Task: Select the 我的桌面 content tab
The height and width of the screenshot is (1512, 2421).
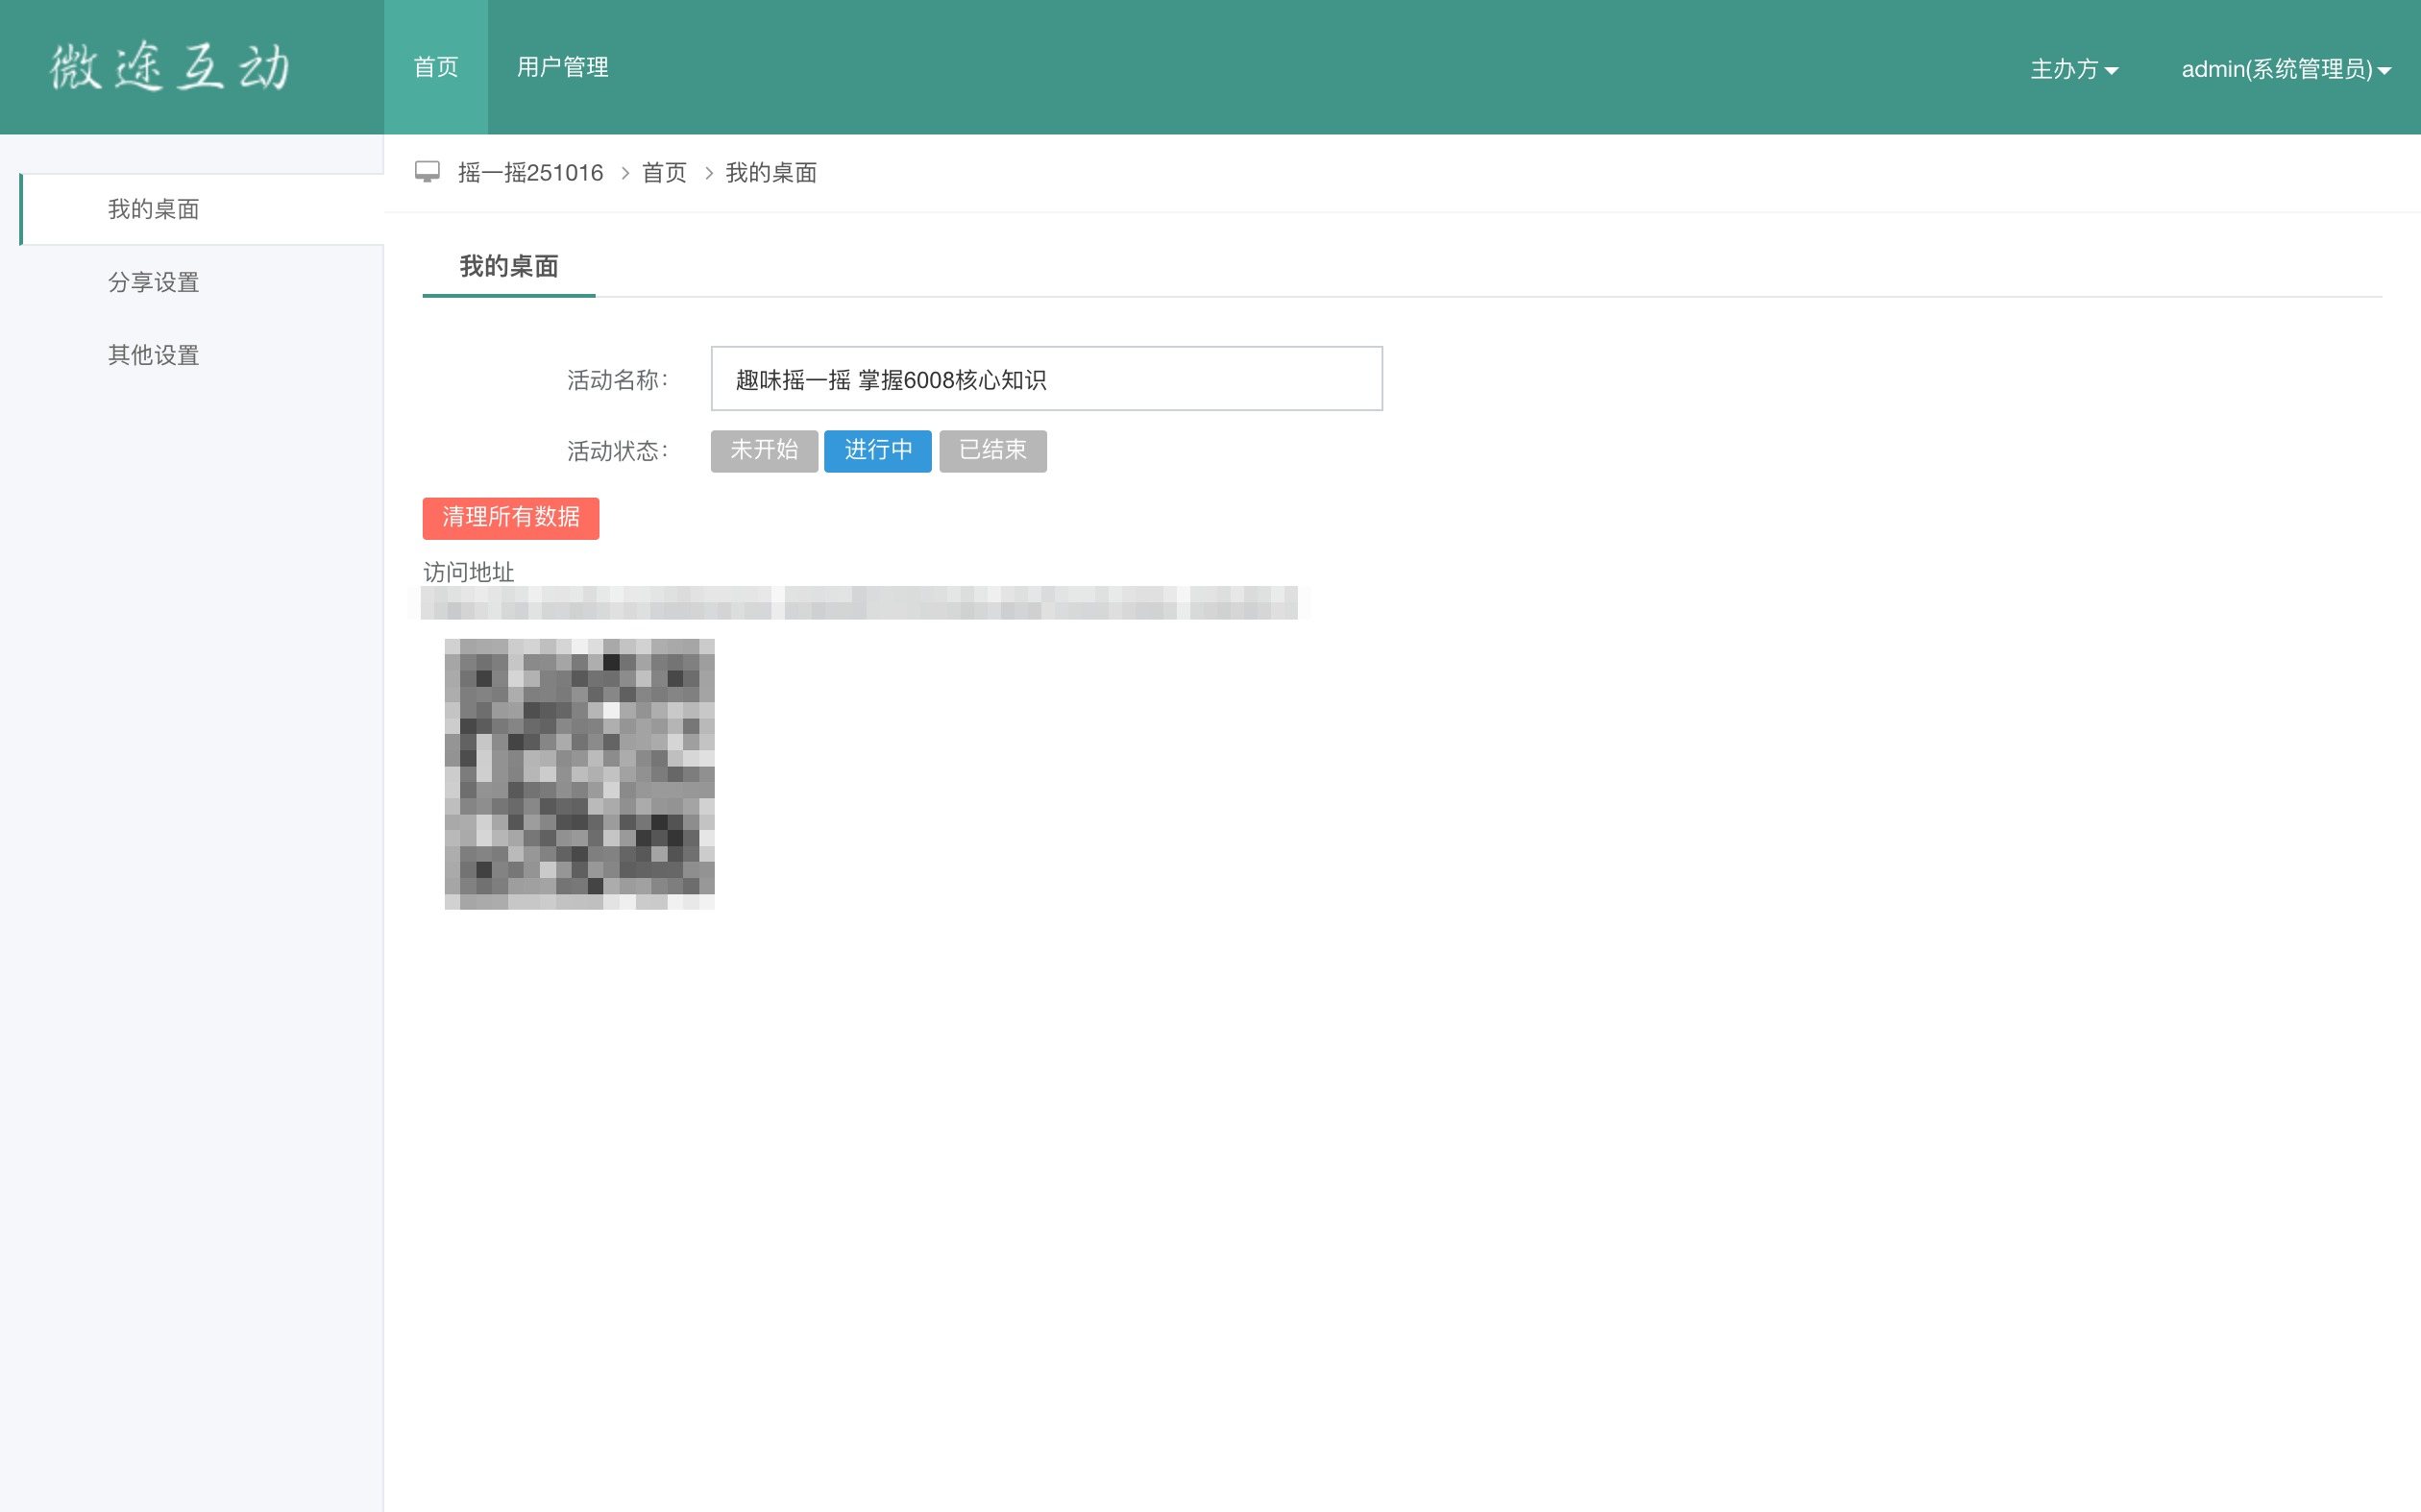Action: (508, 266)
